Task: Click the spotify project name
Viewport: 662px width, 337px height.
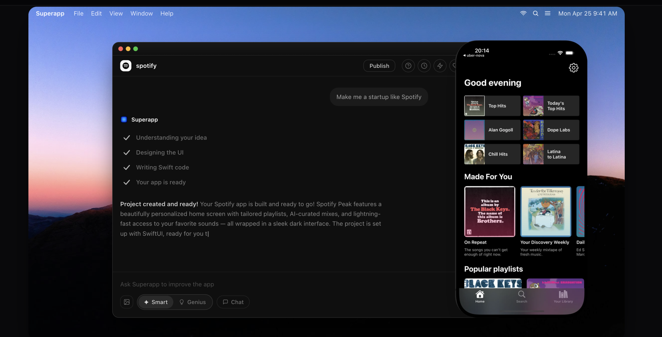Action: 146,66
